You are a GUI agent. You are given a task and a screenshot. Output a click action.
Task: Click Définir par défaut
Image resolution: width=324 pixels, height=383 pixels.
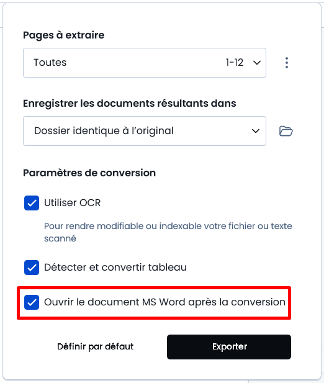point(96,346)
